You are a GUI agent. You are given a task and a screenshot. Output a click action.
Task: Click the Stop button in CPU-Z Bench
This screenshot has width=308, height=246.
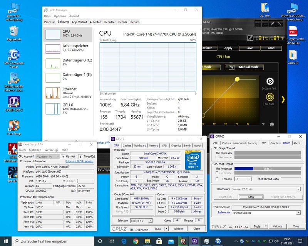[251, 197]
